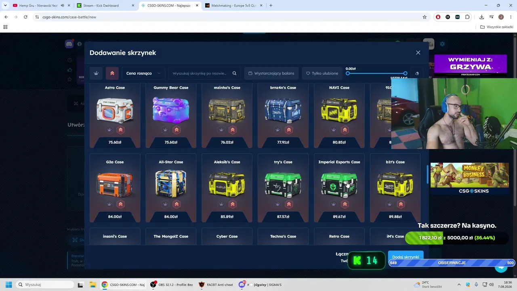This screenshot has height=291, width=517.
Task: Click the red chevron icon on Gummy Bear Case
Action: click(177, 130)
